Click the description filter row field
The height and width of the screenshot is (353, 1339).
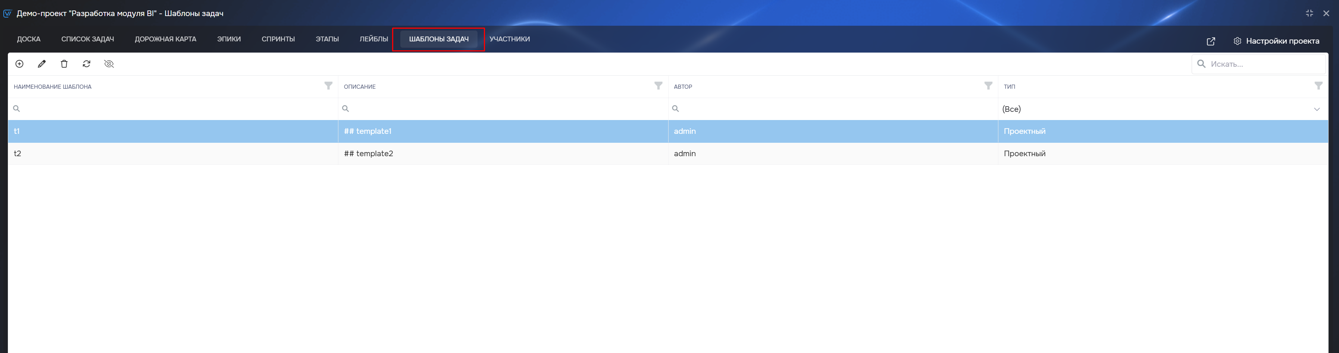point(503,108)
